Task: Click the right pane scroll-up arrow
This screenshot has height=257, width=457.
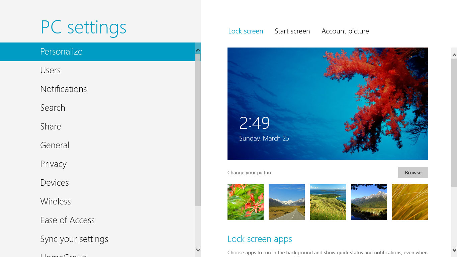Action: point(454,55)
